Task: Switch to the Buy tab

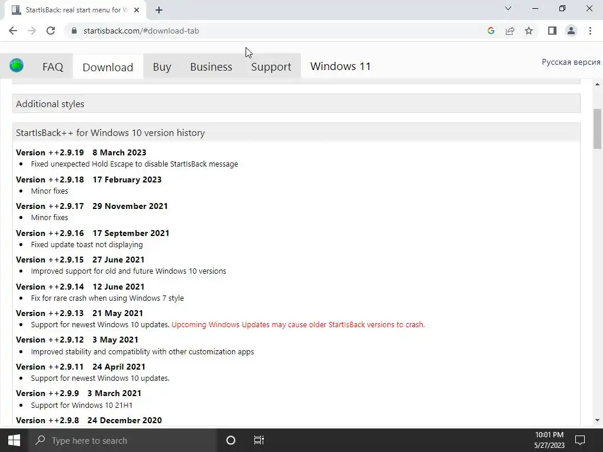Action: point(162,67)
